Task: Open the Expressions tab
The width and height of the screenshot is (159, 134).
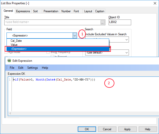Action: (23, 11)
